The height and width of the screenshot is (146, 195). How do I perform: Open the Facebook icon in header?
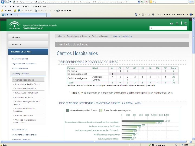coord(182,23)
